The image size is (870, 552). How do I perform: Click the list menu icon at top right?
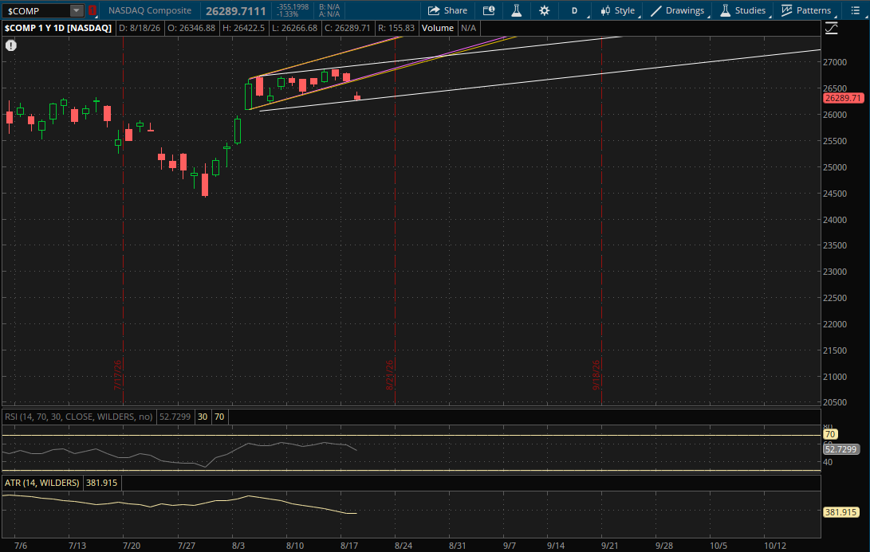pos(855,10)
